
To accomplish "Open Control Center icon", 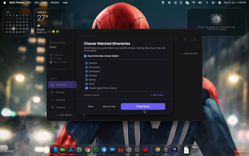I will coord(213,2).
